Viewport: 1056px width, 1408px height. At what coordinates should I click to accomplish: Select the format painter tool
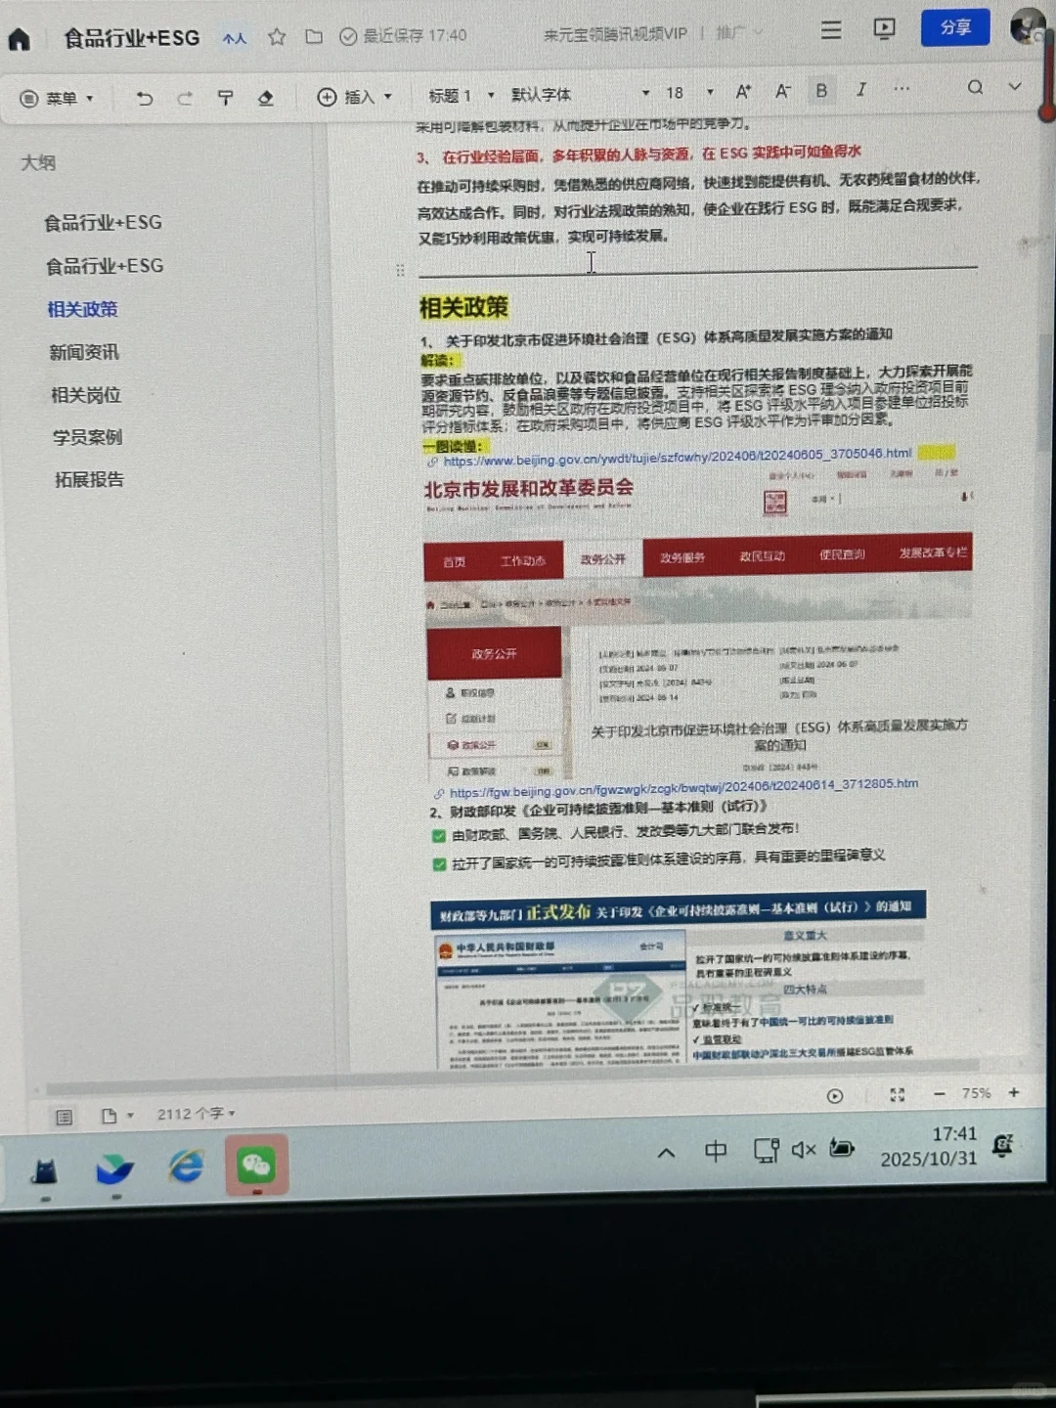(226, 98)
